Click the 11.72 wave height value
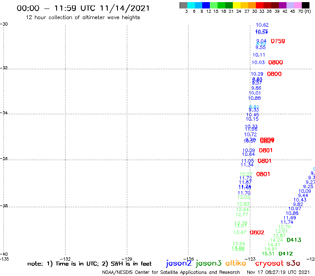Screen dimensions: 315x276 click(x=246, y=178)
